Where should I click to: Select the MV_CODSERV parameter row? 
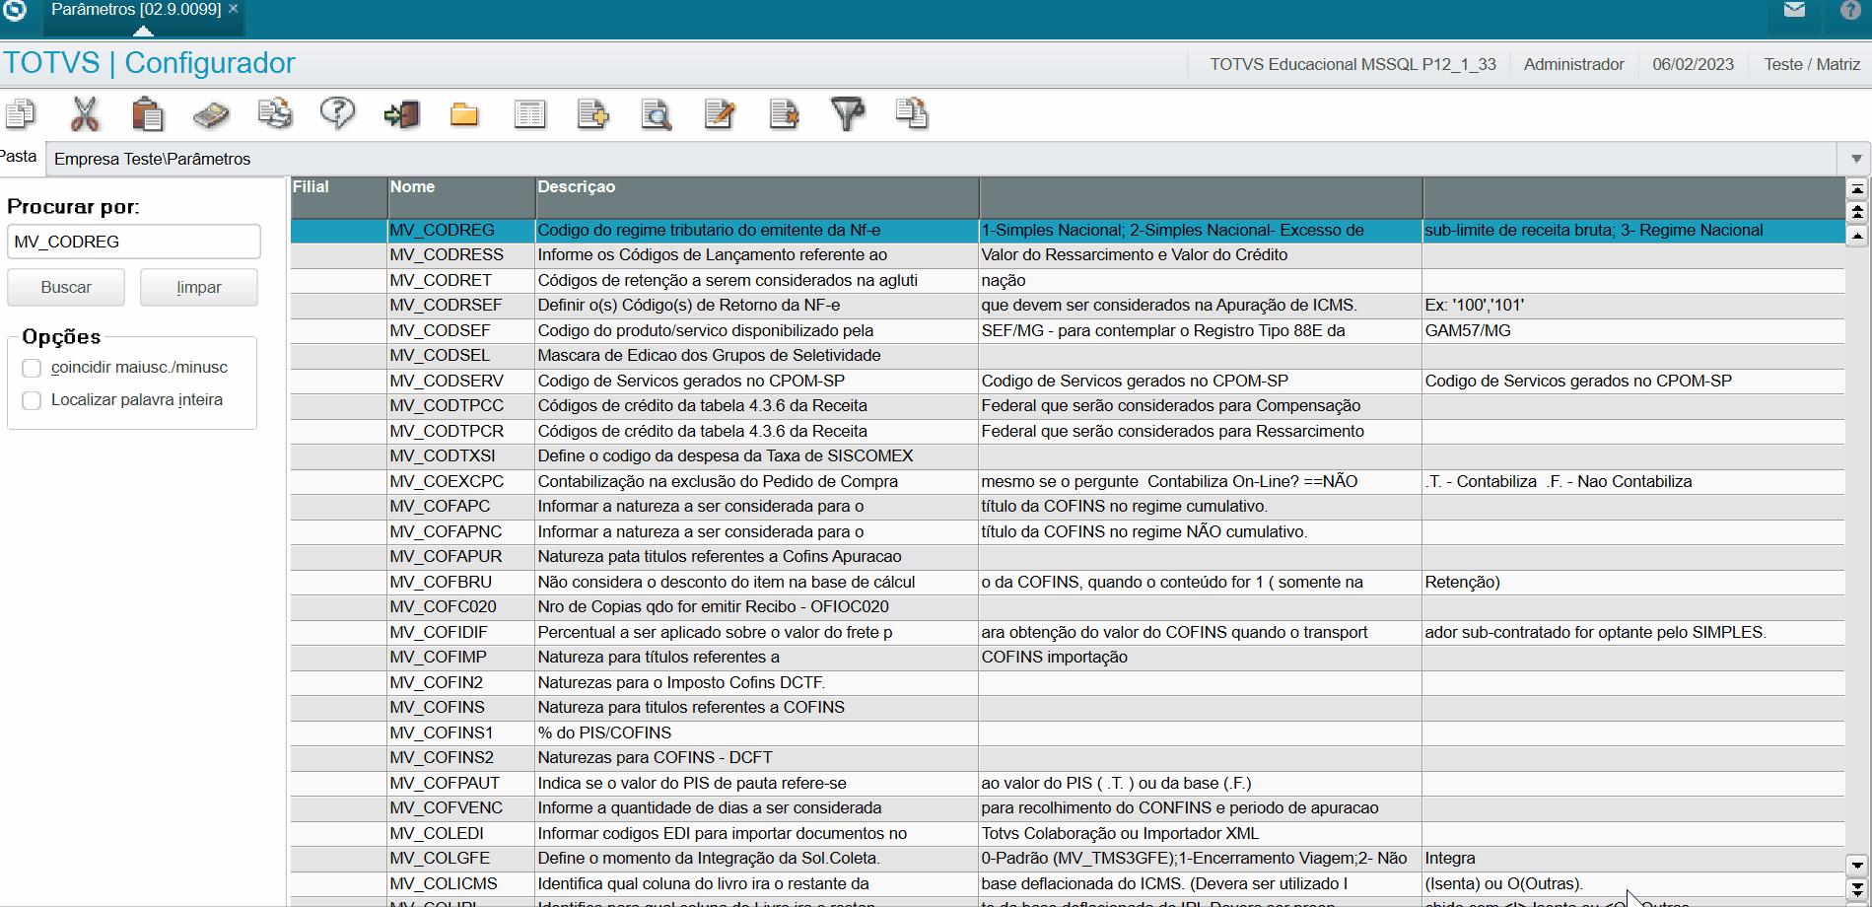[1068, 382]
